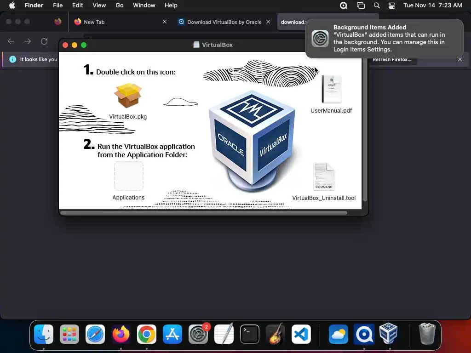Open Google Chrome from the Dock

(x=147, y=334)
